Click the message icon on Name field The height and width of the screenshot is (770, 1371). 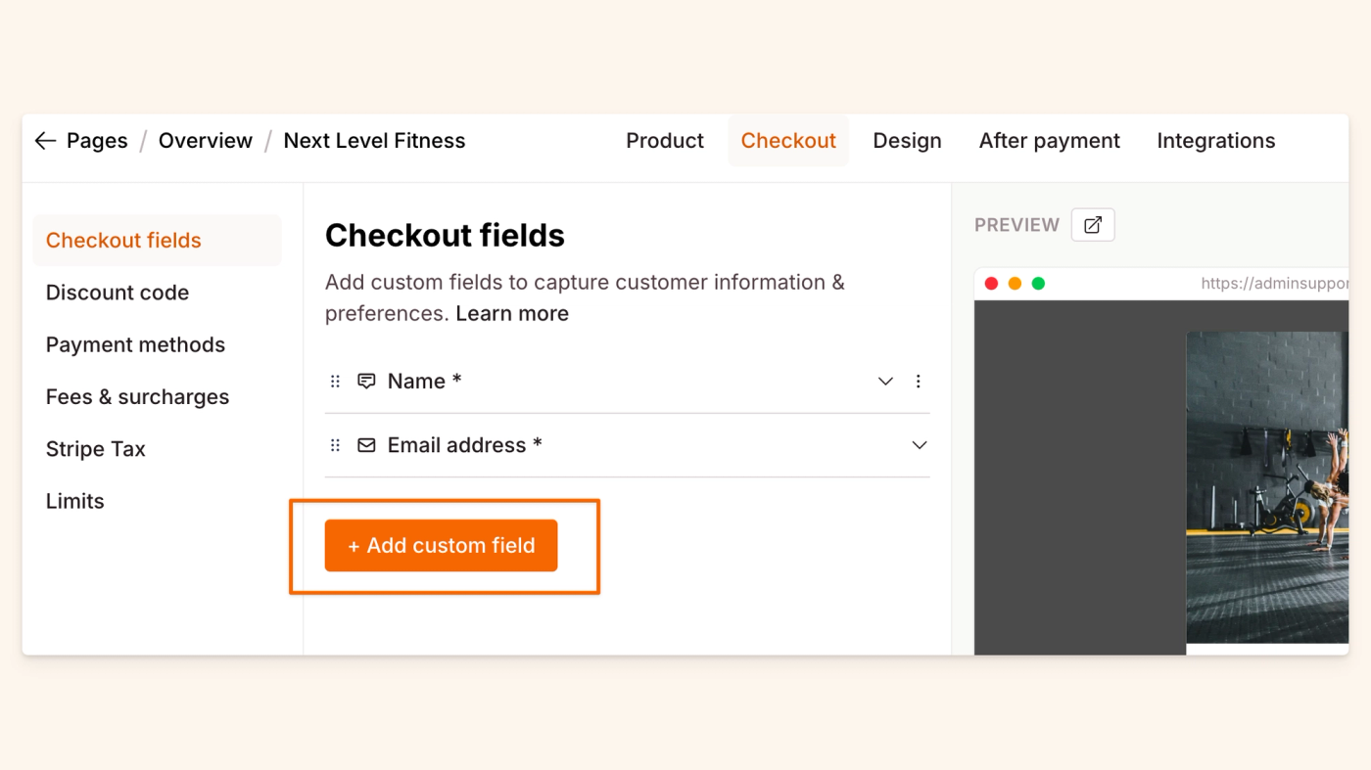(x=366, y=382)
